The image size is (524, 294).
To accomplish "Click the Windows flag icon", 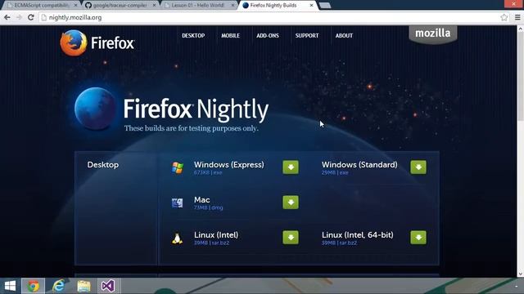I will click(178, 167).
